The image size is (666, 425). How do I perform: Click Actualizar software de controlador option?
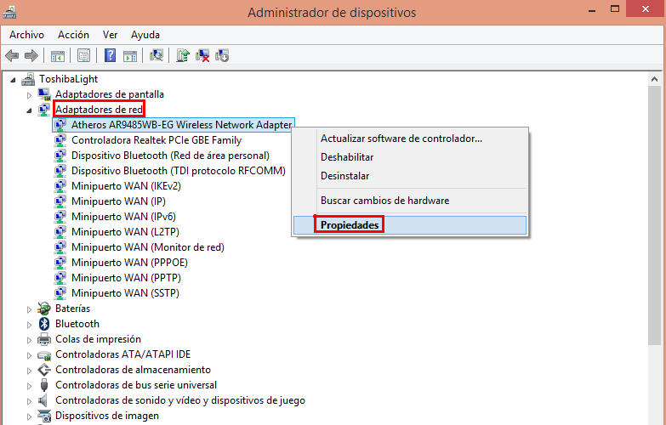pyautogui.click(x=401, y=139)
